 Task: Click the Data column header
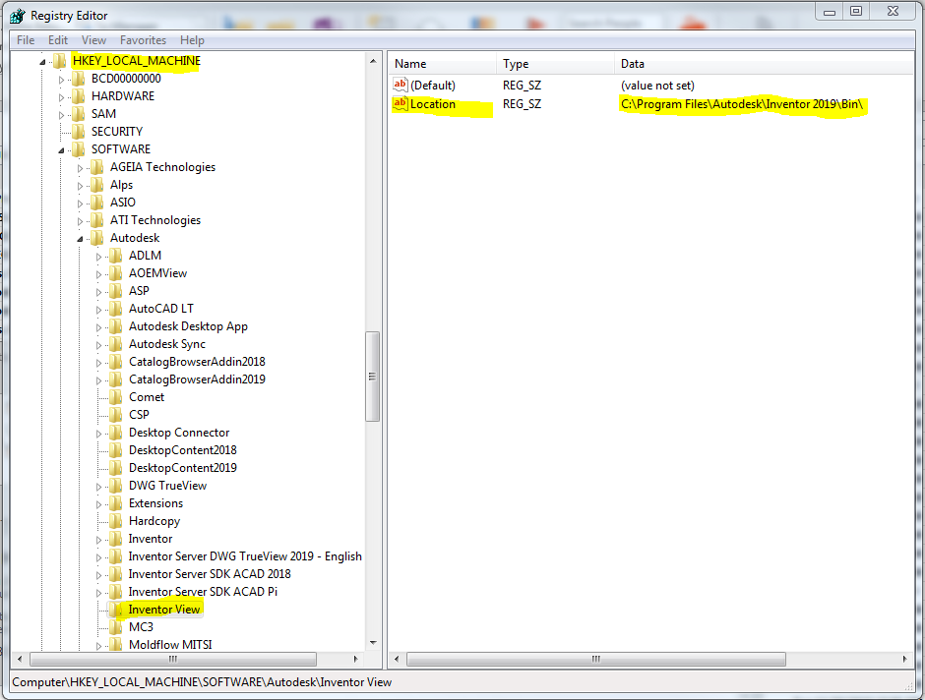click(764, 64)
